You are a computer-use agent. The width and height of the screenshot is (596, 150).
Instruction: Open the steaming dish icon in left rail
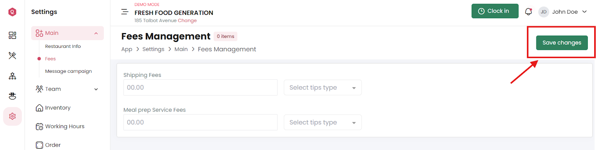12,96
